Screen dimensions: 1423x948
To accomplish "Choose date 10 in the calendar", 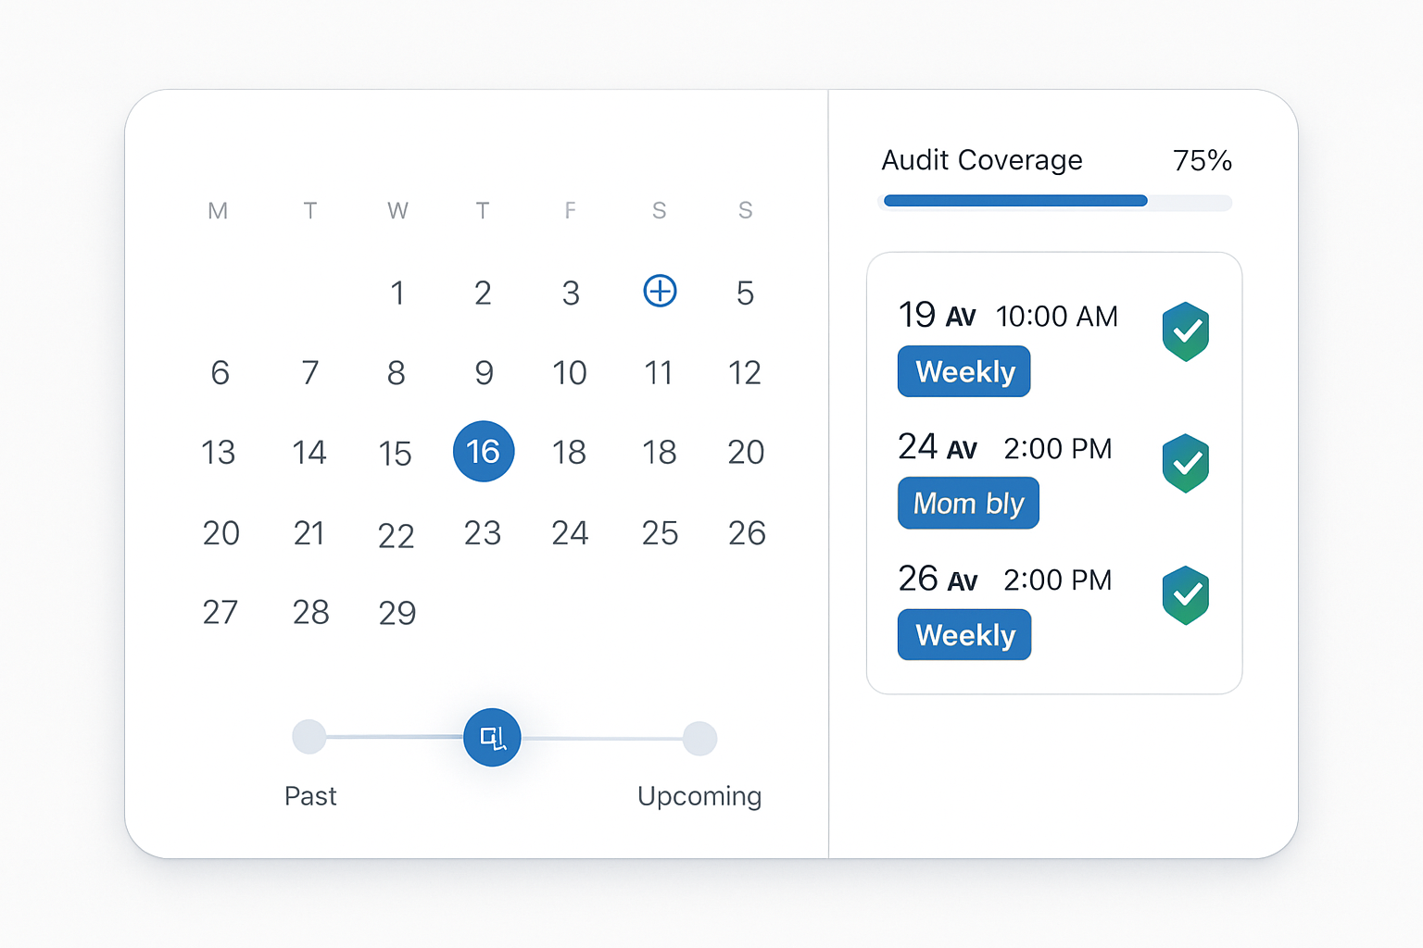I will 570,373.
